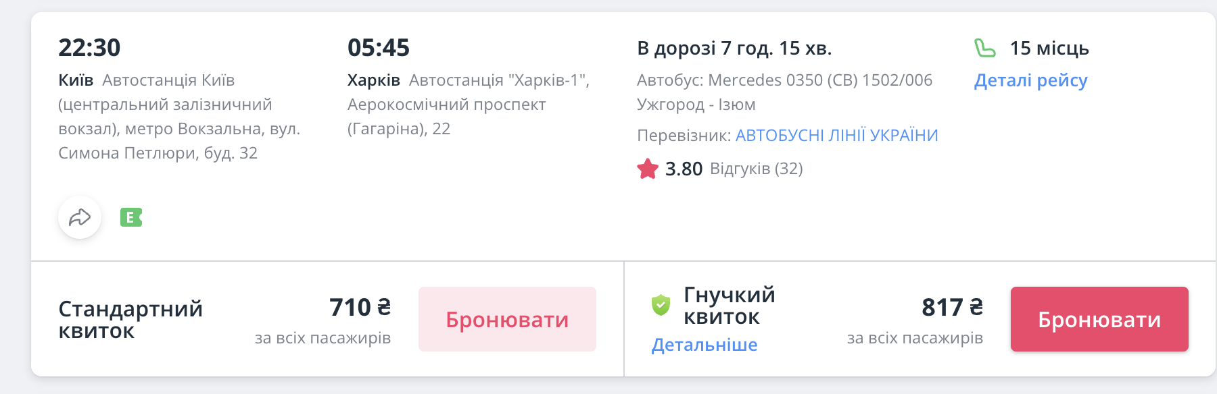The image size is (1217, 394).
Task: Click the 22:30 departure time
Action: tap(89, 48)
